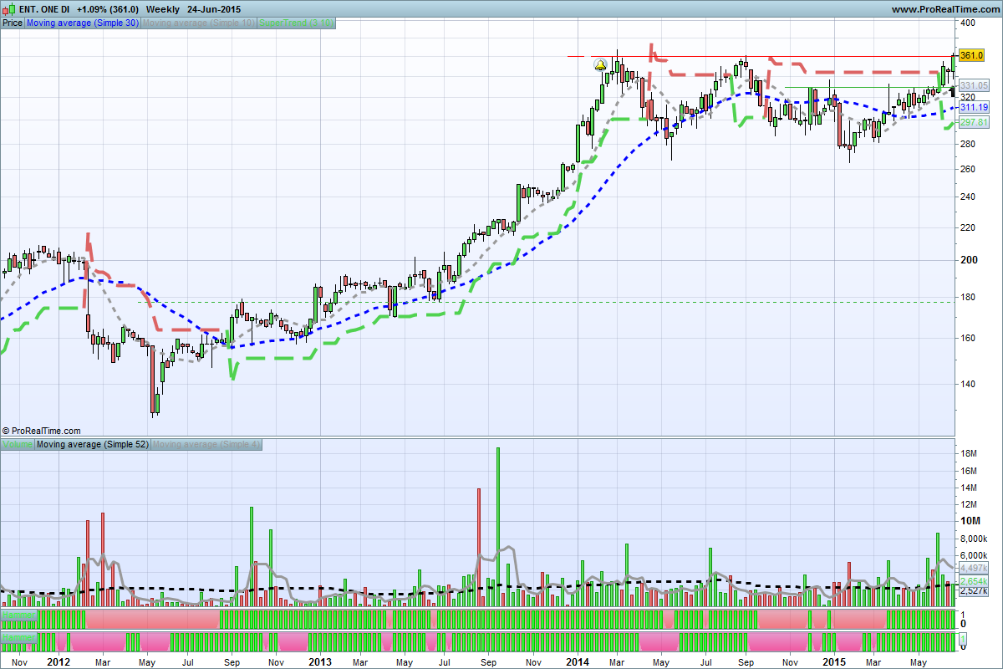Click the 311.19 moving average value tag
The width and height of the screenshot is (1003, 669).
(x=974, y=108)
